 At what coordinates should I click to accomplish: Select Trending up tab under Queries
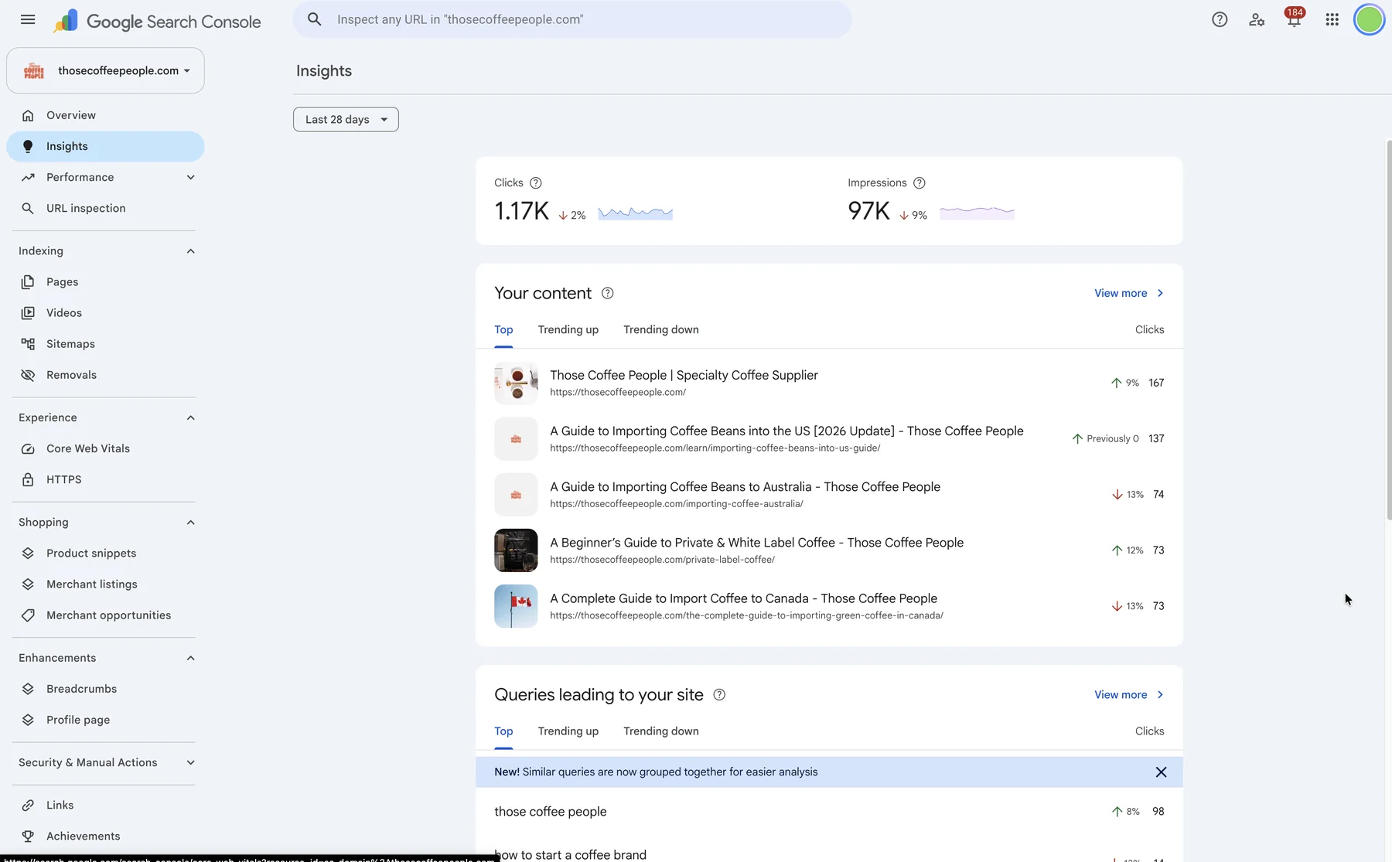click(568, 731)
